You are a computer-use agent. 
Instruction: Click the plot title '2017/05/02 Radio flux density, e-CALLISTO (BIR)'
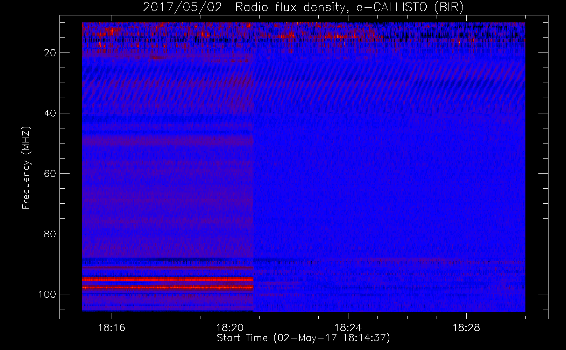click(303, 7)
